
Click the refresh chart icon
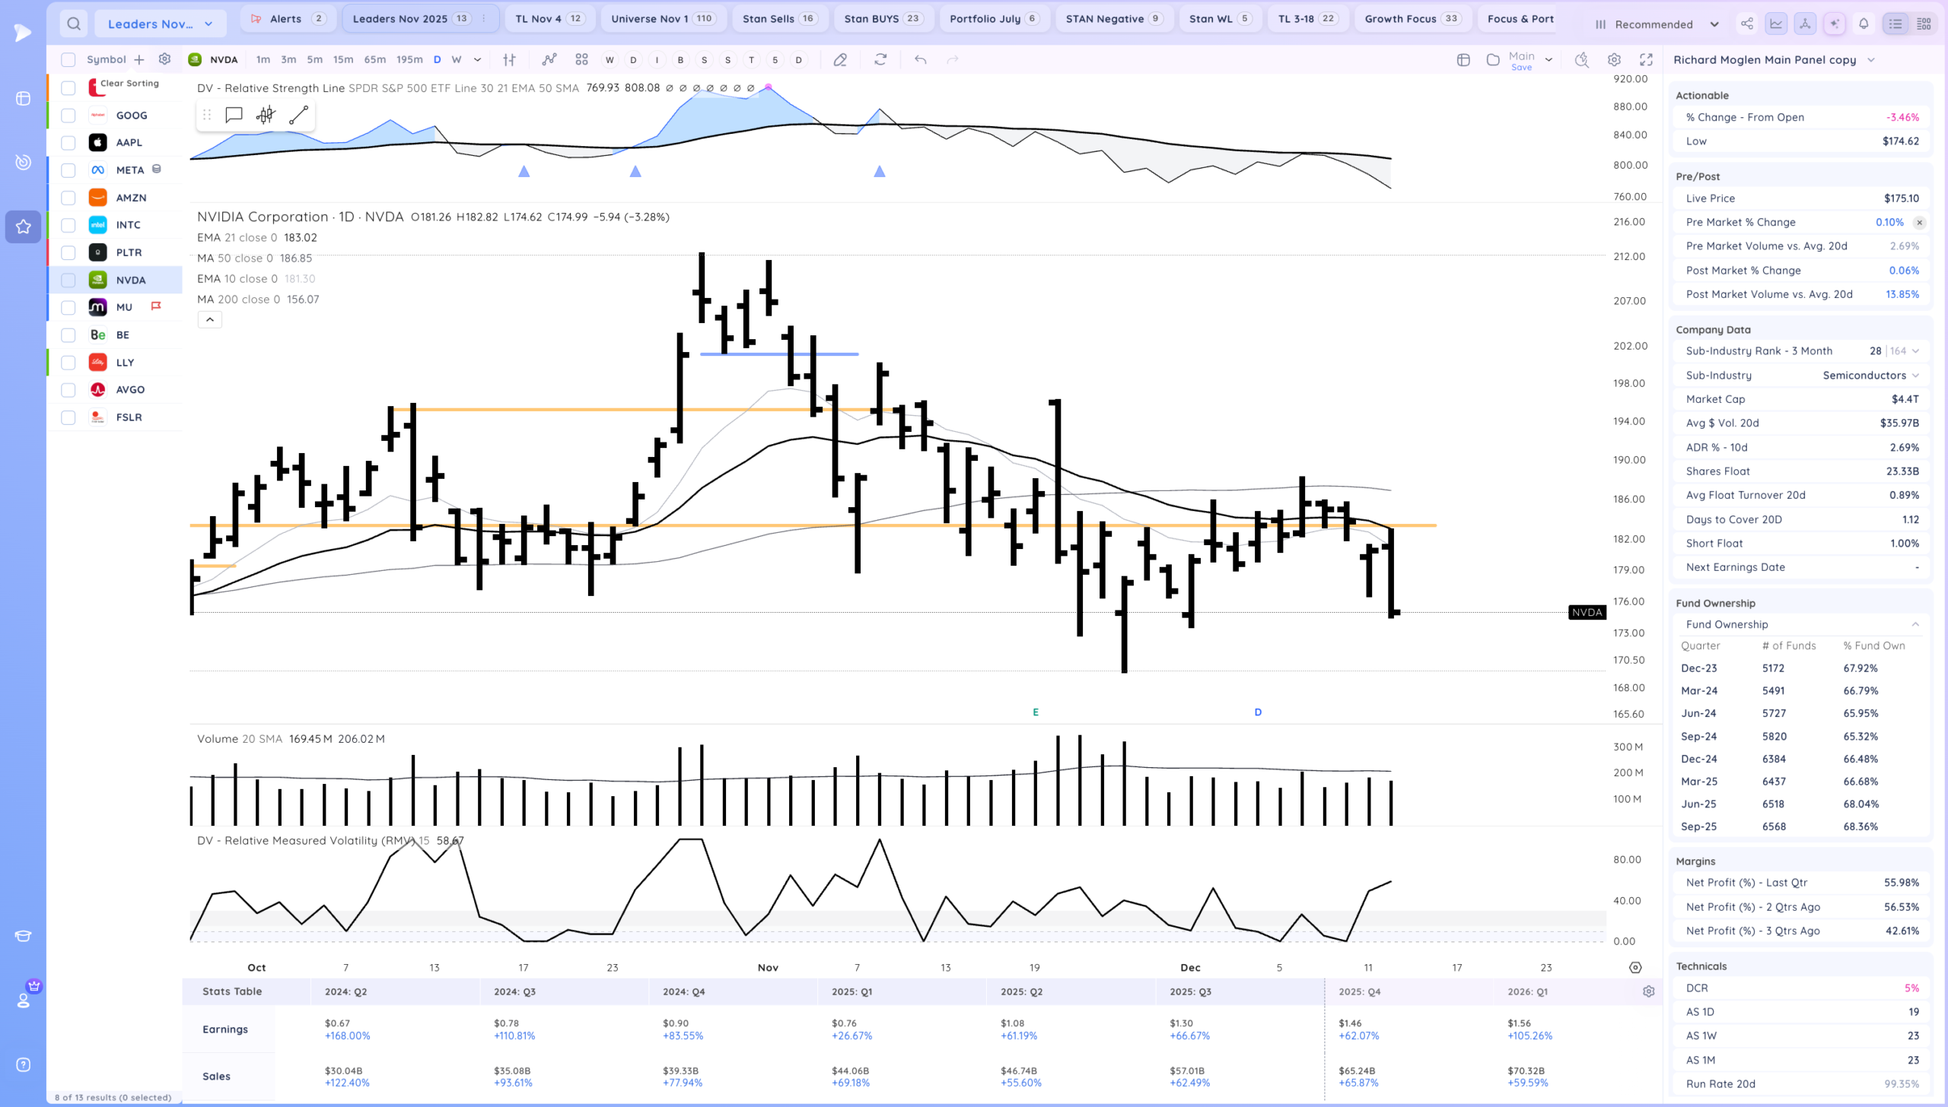(880, 59)
